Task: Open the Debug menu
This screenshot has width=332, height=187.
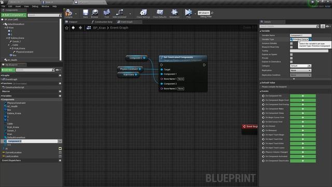Action: (35, 6)
